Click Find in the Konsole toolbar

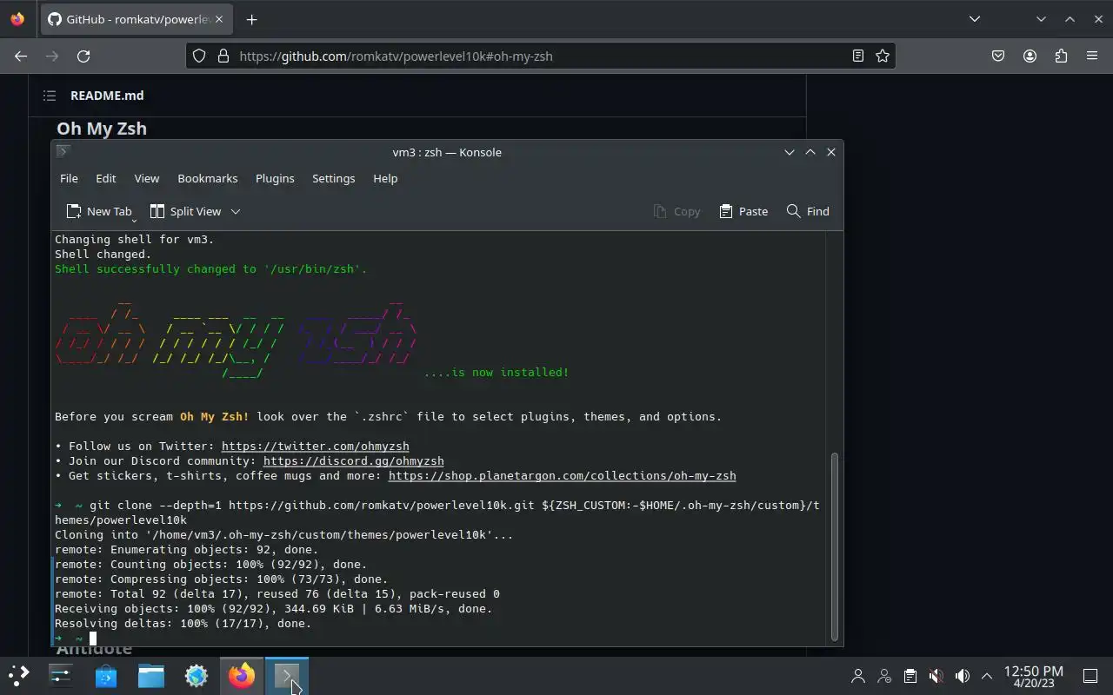coord(808,211)
